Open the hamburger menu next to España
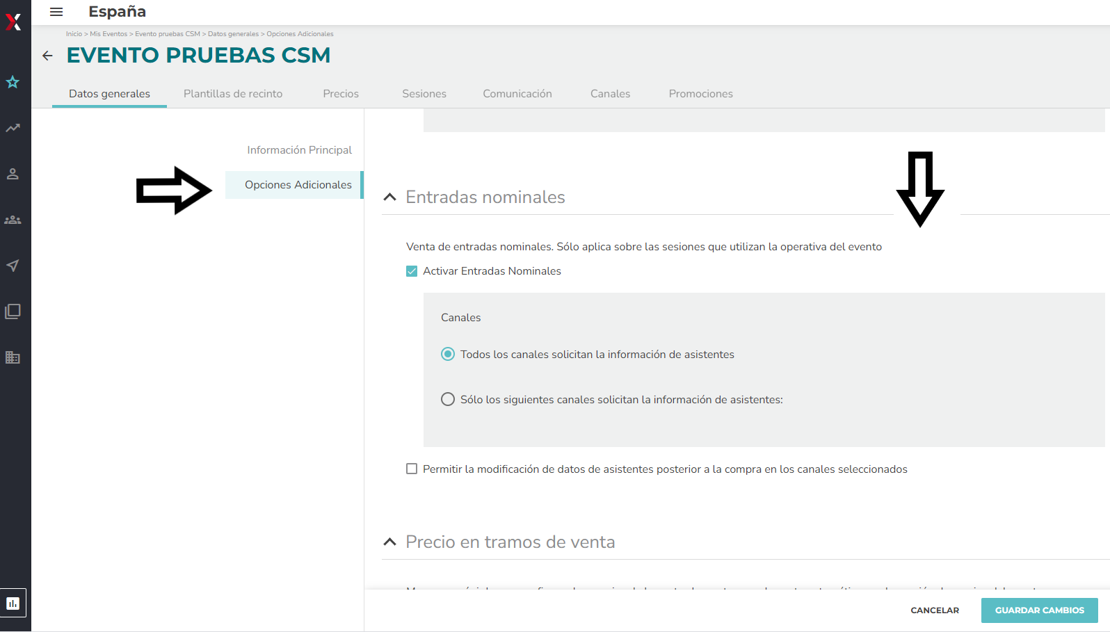The image size is (1110, 632). coord(56,12)
